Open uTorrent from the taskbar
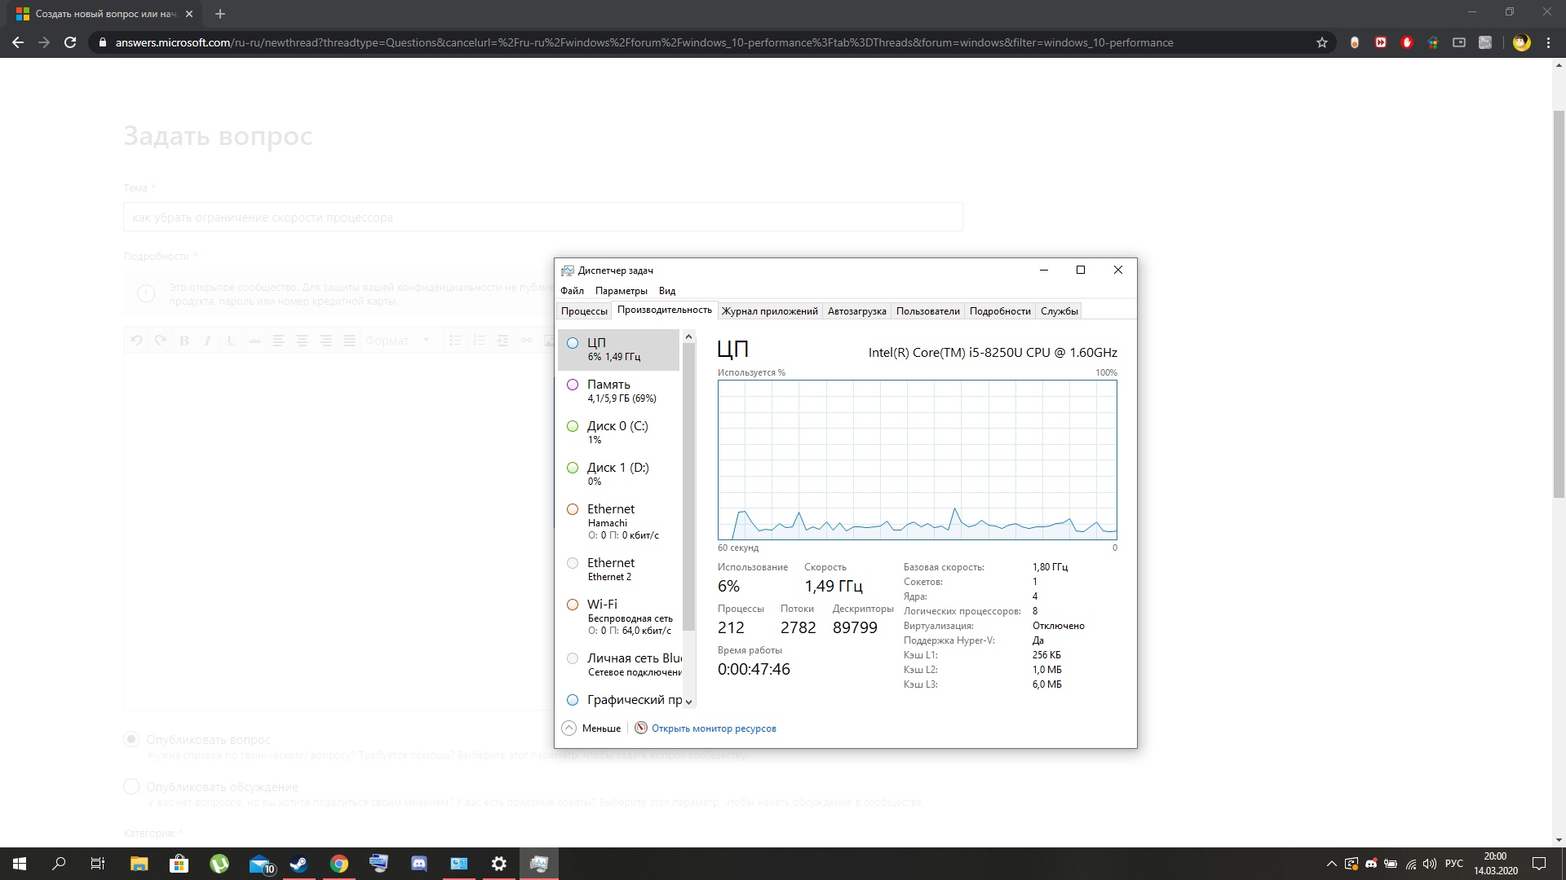 point(219,864)
